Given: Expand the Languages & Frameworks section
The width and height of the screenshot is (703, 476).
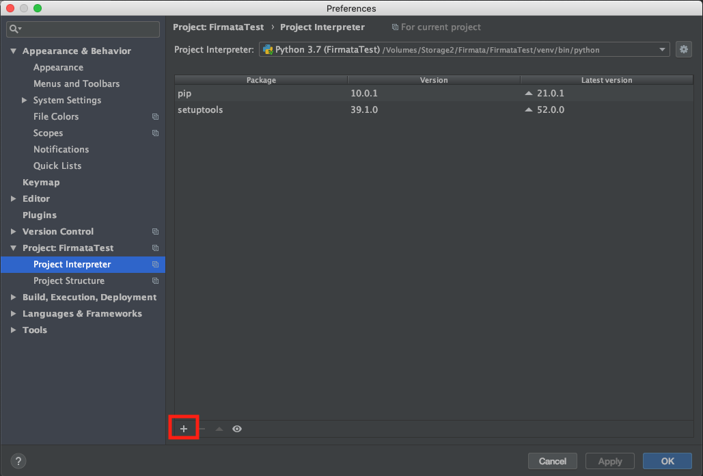Looking at the screenshot, I should (x=14, y=314).
